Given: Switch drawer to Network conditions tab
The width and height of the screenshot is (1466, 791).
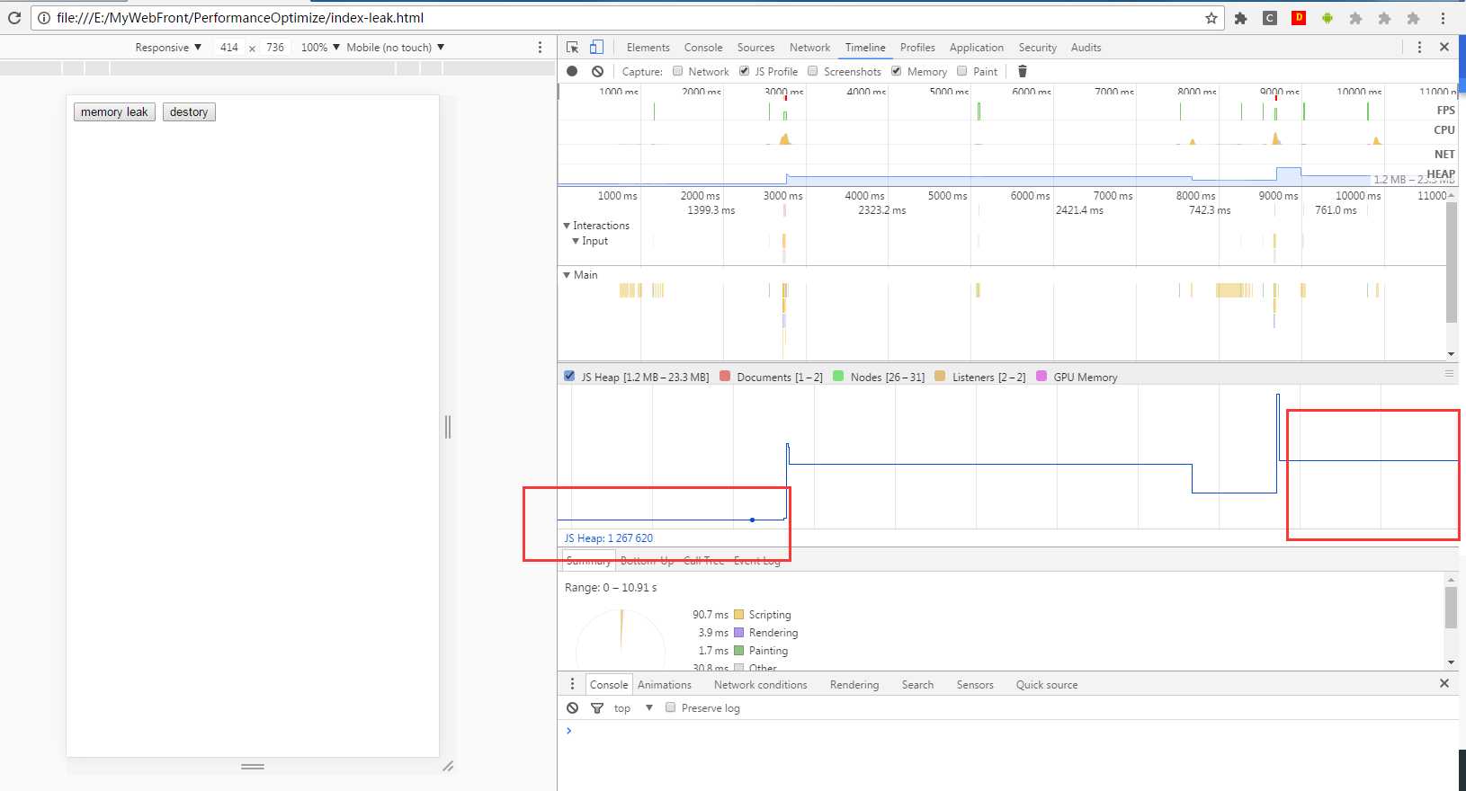Looking at the screenshot, I should pos(761,685).
